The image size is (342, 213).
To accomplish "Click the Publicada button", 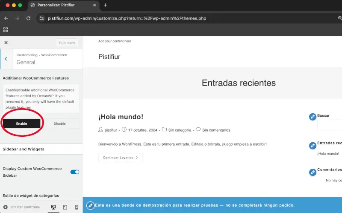I will pos(67,43).
